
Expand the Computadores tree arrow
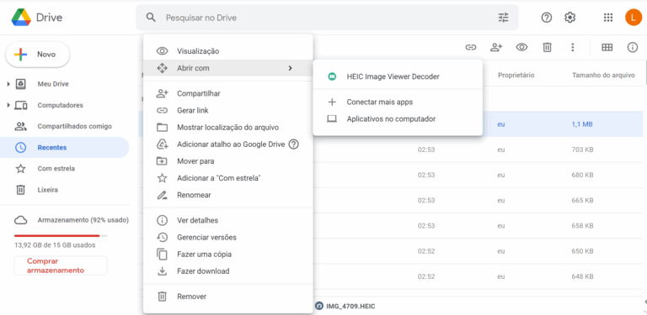8,105
